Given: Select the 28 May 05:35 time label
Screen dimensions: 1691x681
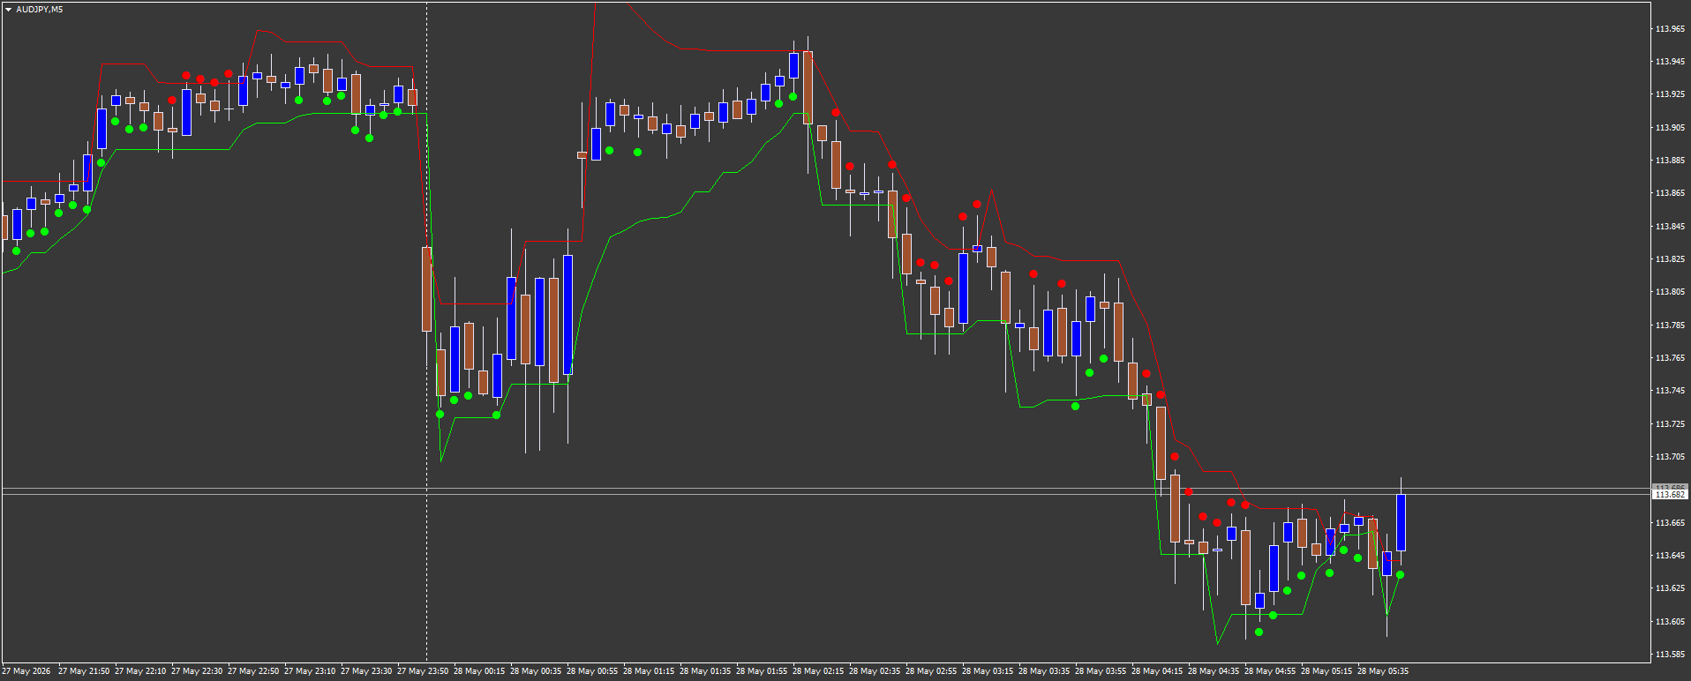Looking at the screenshot, I should pyautogui.click(x=1383, y=671).
